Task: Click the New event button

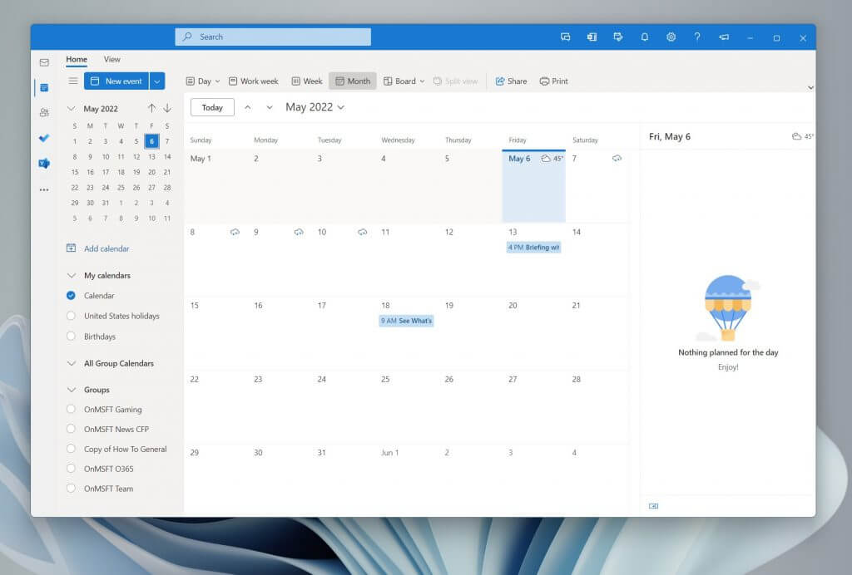Action: 116,81
